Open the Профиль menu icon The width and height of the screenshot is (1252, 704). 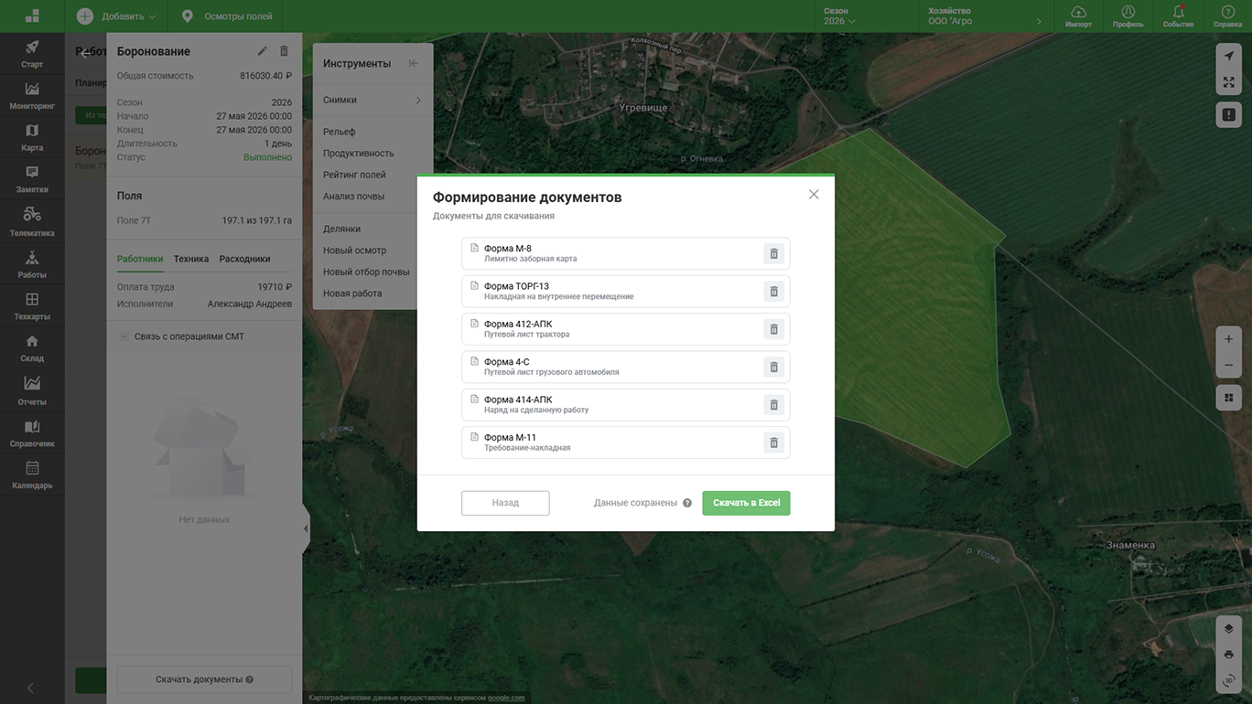[1128, 16]
